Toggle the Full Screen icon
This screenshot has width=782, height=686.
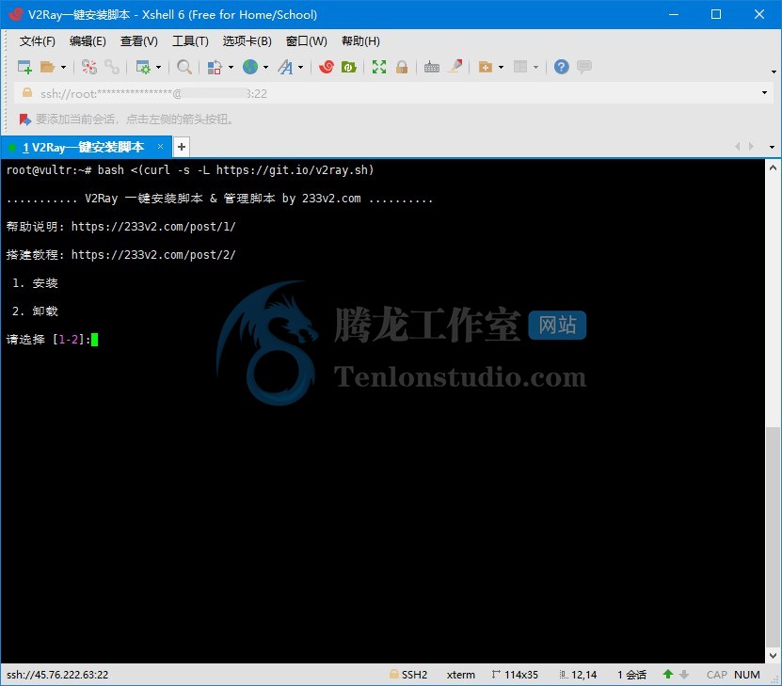click(379, 67)
